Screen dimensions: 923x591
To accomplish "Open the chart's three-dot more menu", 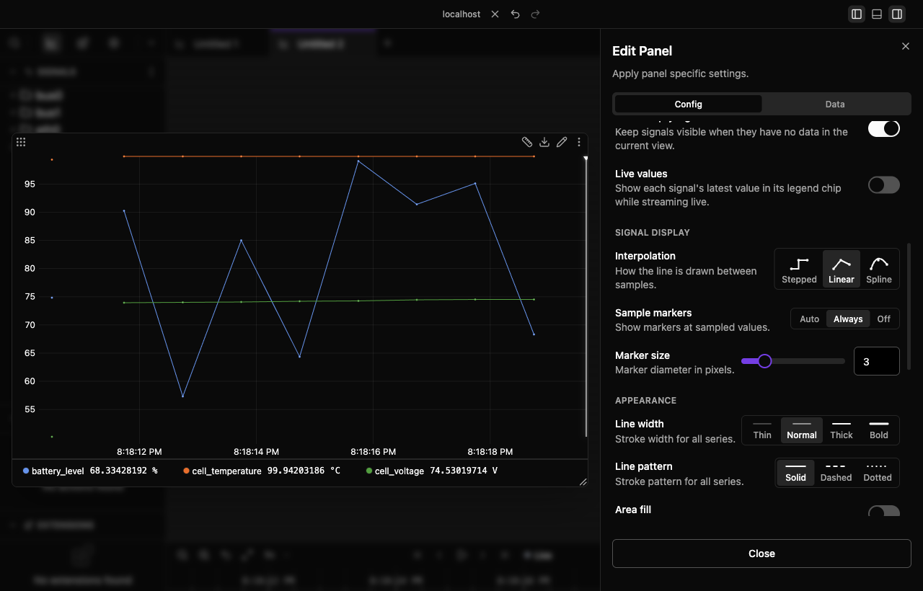I will tap(579, 142).
